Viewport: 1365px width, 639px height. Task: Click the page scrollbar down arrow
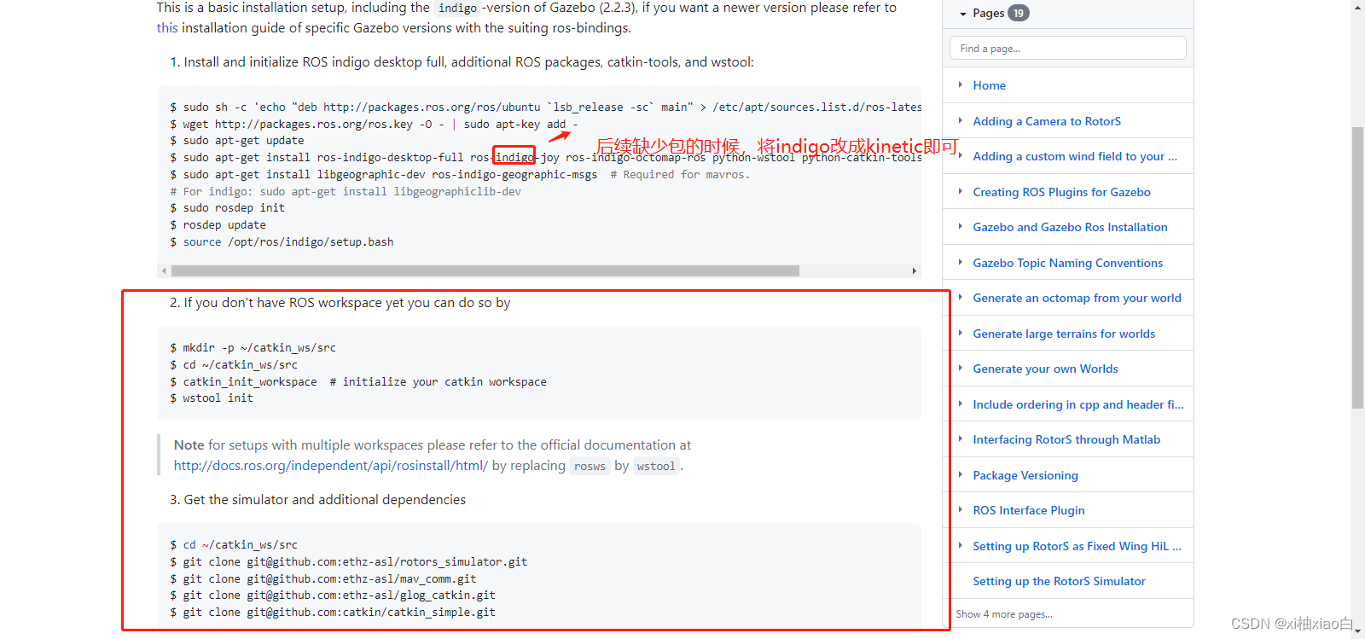[x=1357, y=632]
